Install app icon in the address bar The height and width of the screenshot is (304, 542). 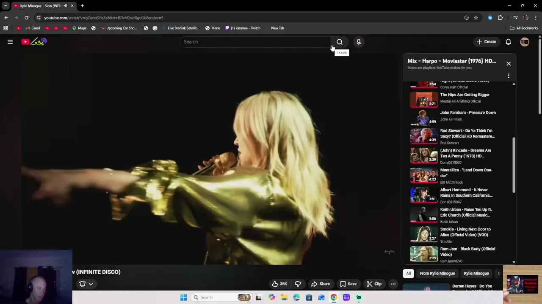[467, 18]
